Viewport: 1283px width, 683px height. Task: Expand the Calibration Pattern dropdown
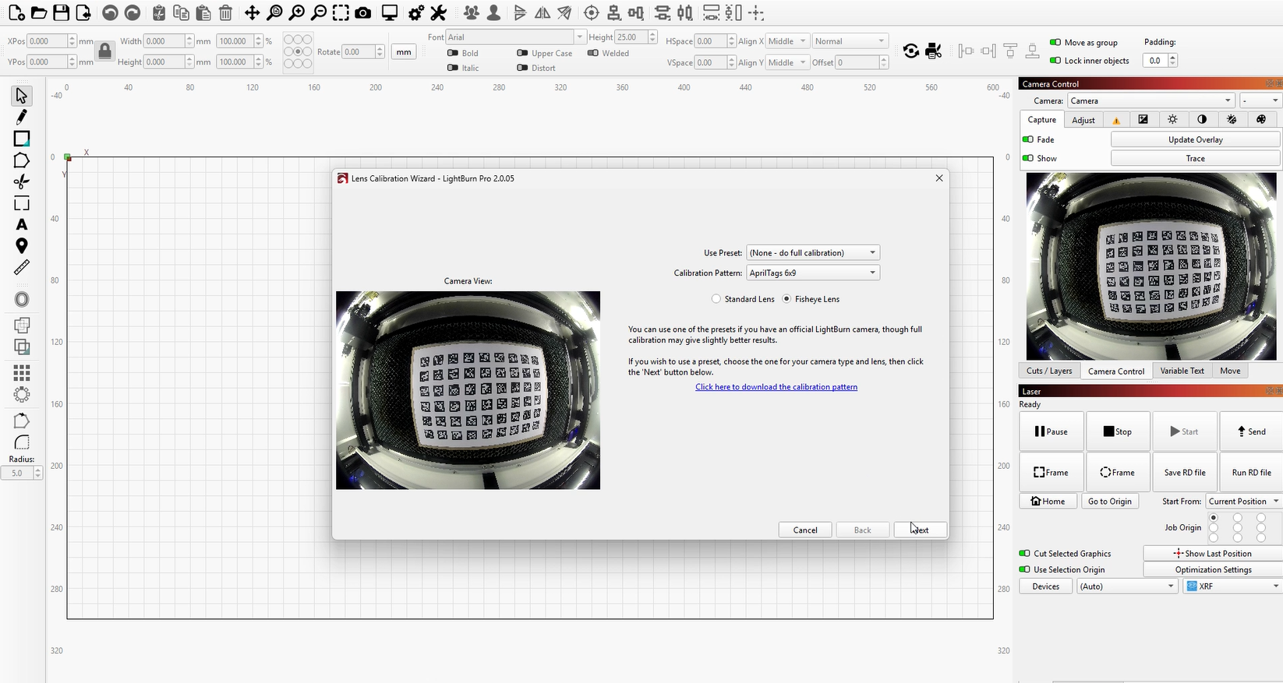(812, 273)
